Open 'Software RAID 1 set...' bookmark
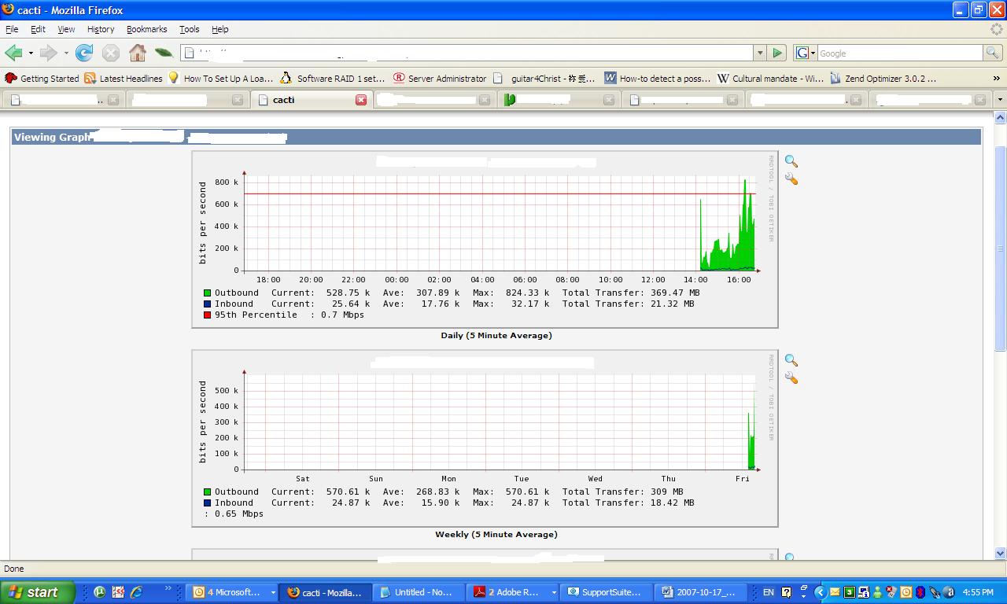Screen dimensions: 1007x604 [x=333, y=78]
